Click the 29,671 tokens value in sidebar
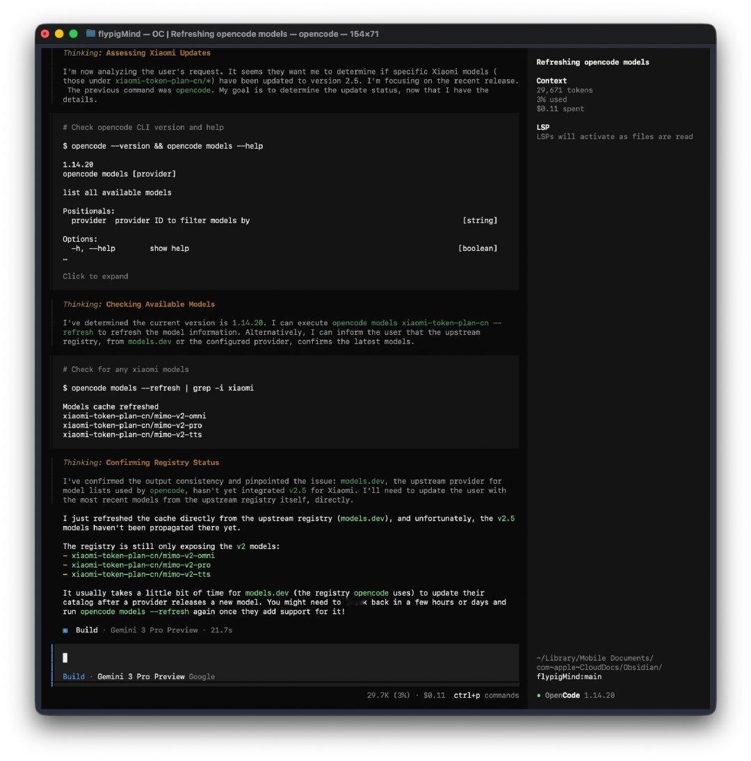Image resolution: width=751 pixels, height=761 pixels. point(565,90)
